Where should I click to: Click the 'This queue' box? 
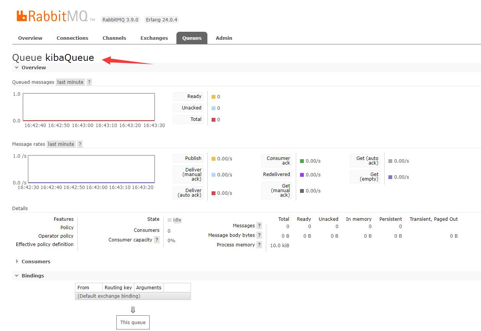pos(133,322)
